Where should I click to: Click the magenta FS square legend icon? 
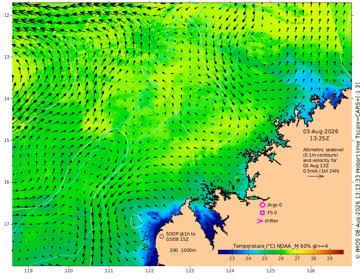(x=262, y=213)
